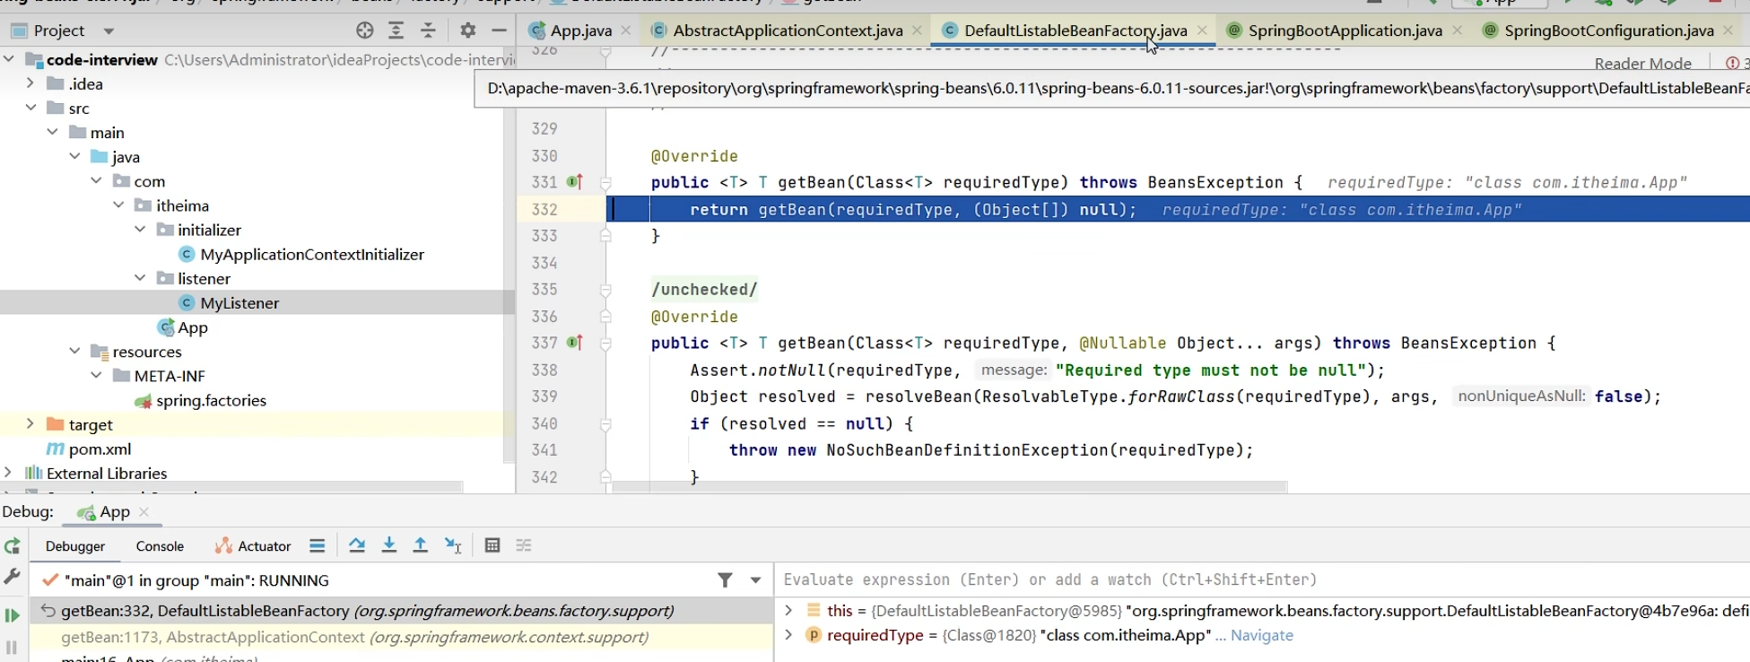Open SpringBootApplication.java editor tab
This screenshot has width=1750, height=662.
point(1345,30)
